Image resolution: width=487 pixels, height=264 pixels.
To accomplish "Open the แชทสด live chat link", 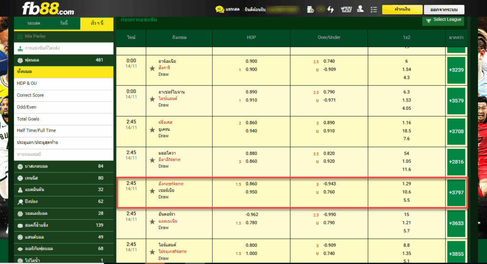I will (232, 10).
